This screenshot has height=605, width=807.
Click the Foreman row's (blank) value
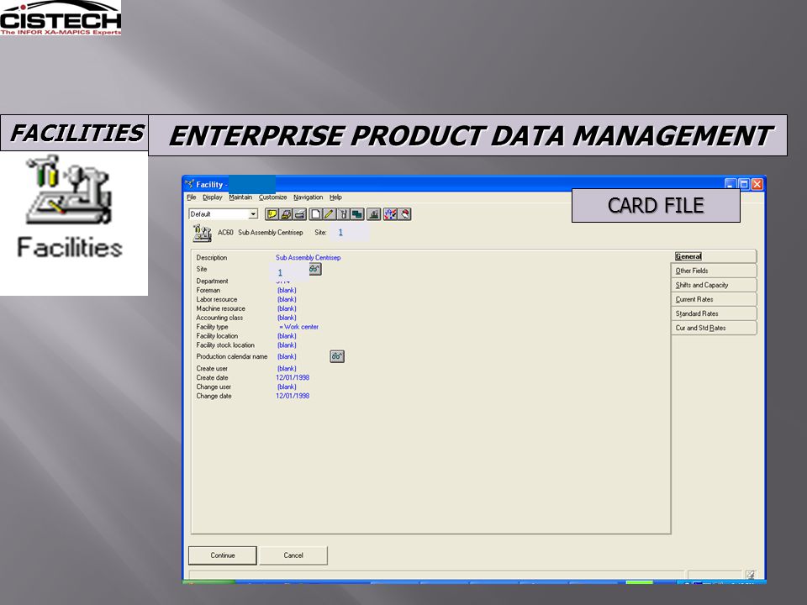pyautogui.click(x=287, y=290)
